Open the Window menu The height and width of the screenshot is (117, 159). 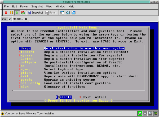[x=60, y=6]
